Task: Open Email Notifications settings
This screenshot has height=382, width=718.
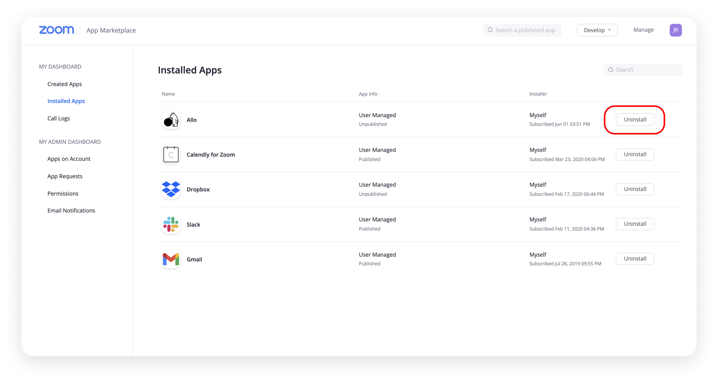Action: coord(71,211)
